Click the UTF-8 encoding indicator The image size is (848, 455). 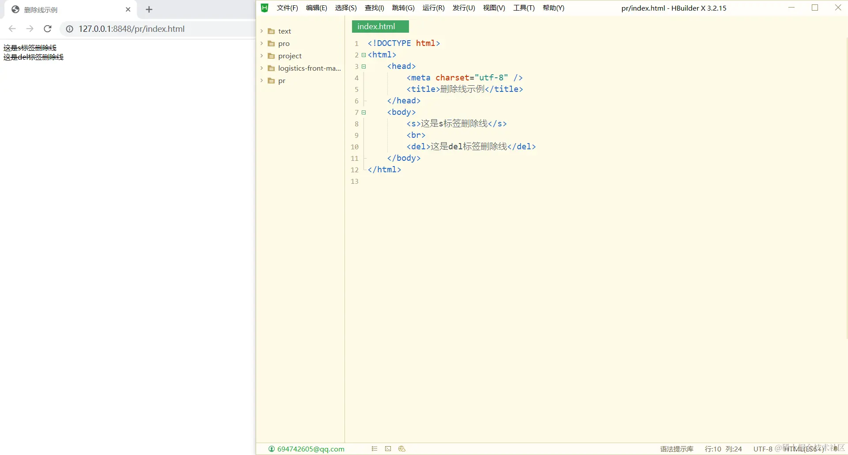763,449
